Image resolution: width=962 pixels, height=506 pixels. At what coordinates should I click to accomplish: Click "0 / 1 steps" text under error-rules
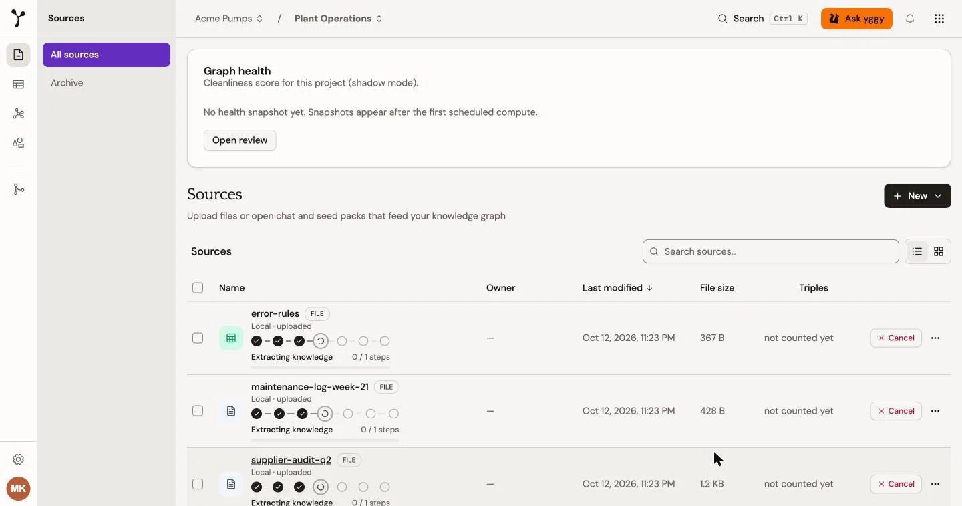(371, 357)
